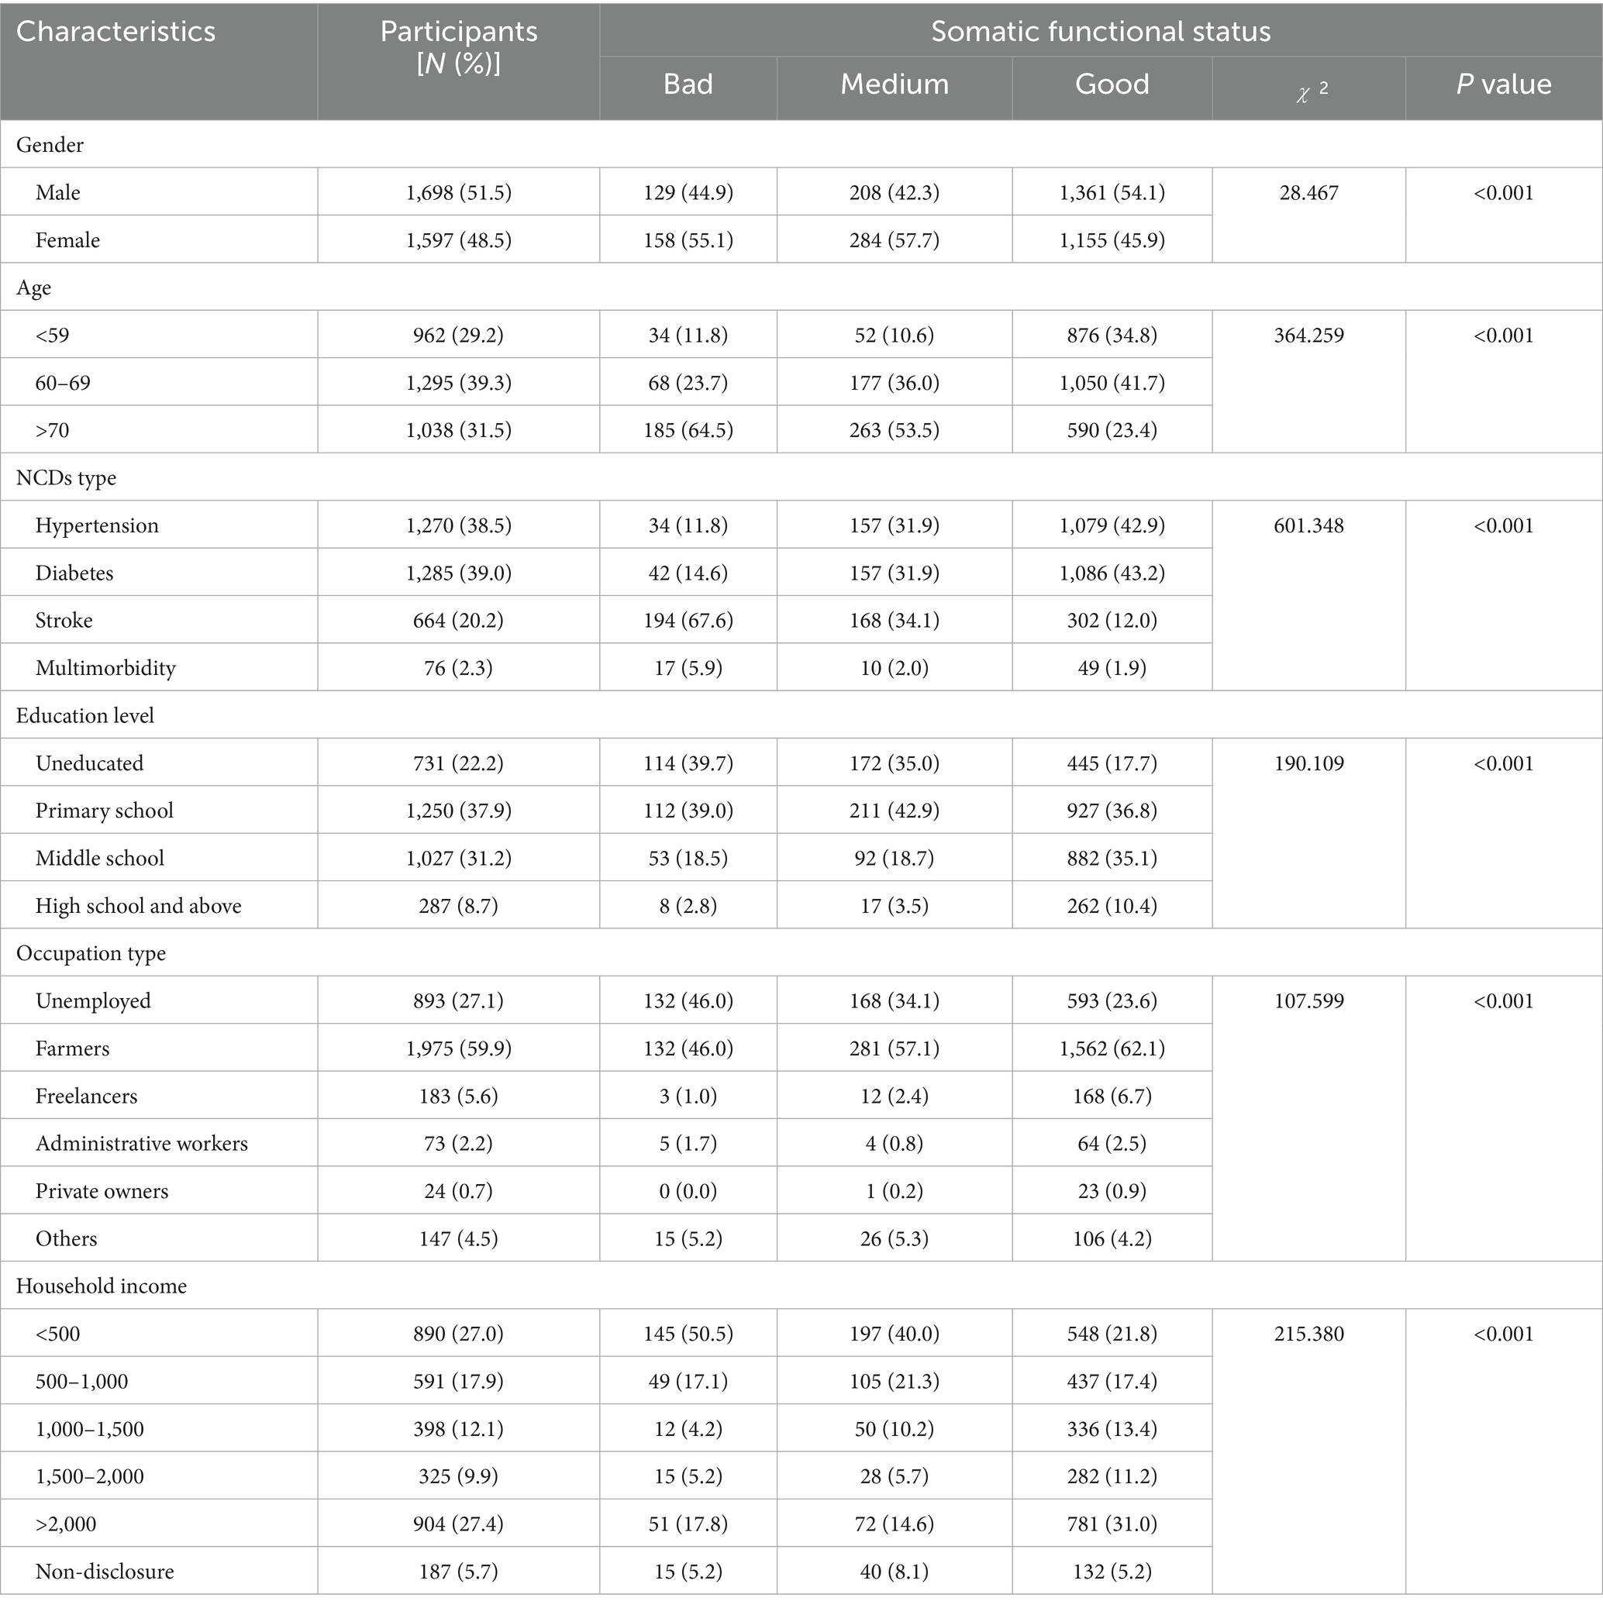
Task: Click the Bad column header
Action: [x=688, y=84]
